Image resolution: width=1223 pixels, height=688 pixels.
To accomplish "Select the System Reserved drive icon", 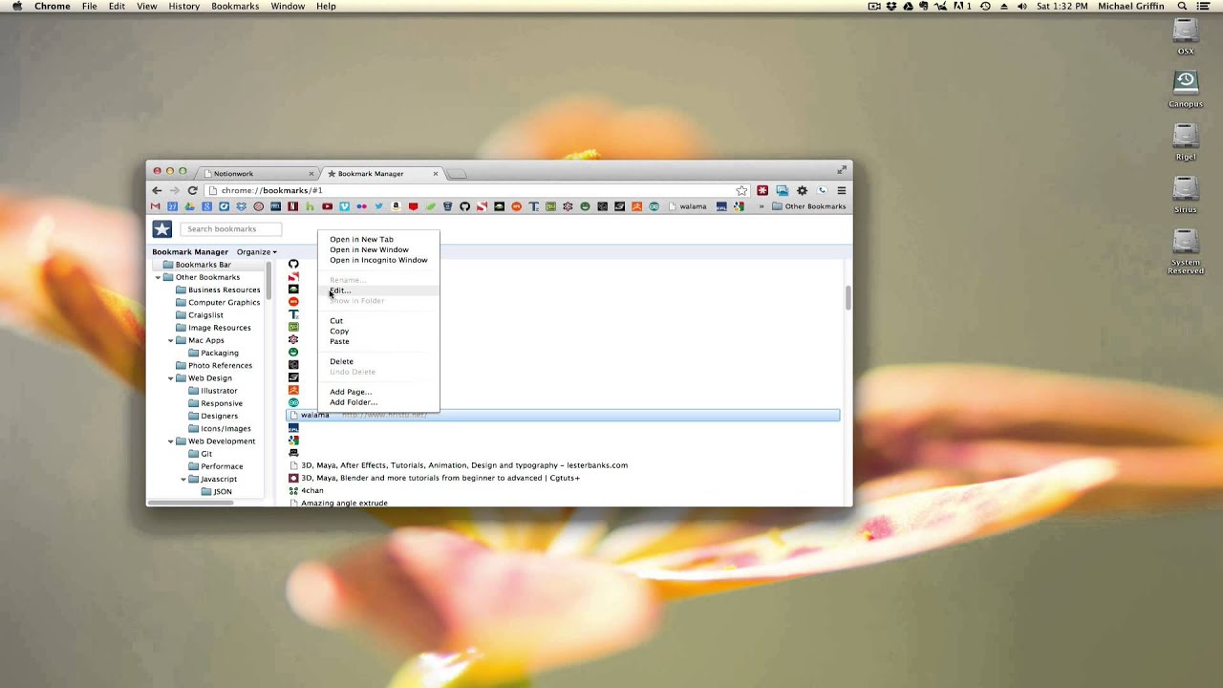I will point(1186,251).
